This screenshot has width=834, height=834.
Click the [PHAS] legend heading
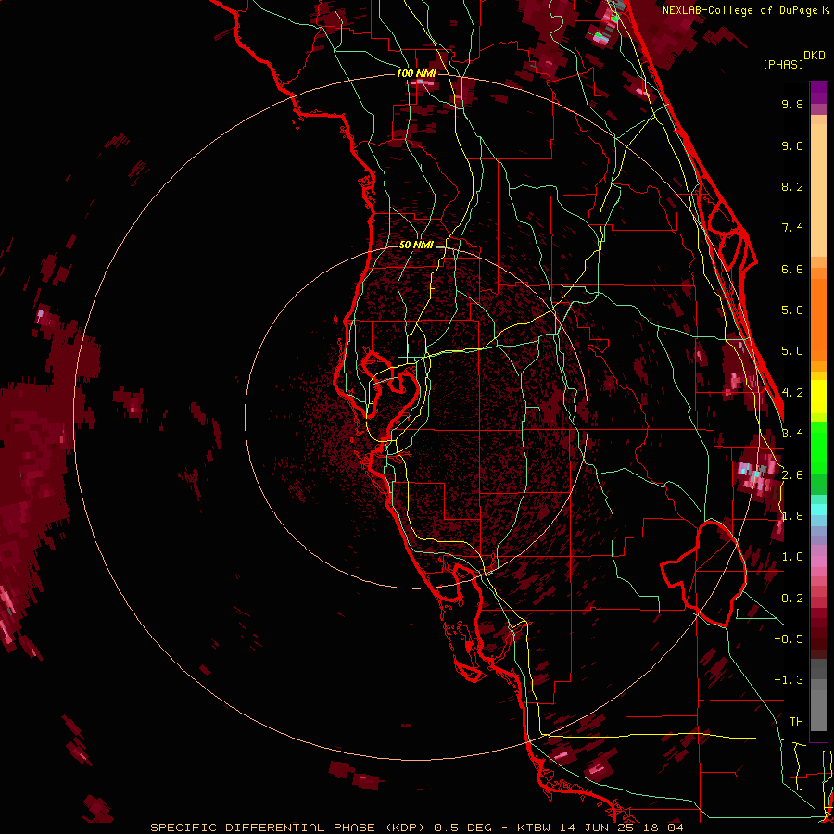point(783,64)
